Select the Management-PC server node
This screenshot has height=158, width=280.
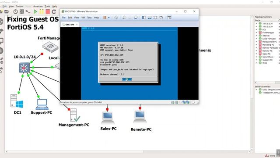[x=75, y=115]
